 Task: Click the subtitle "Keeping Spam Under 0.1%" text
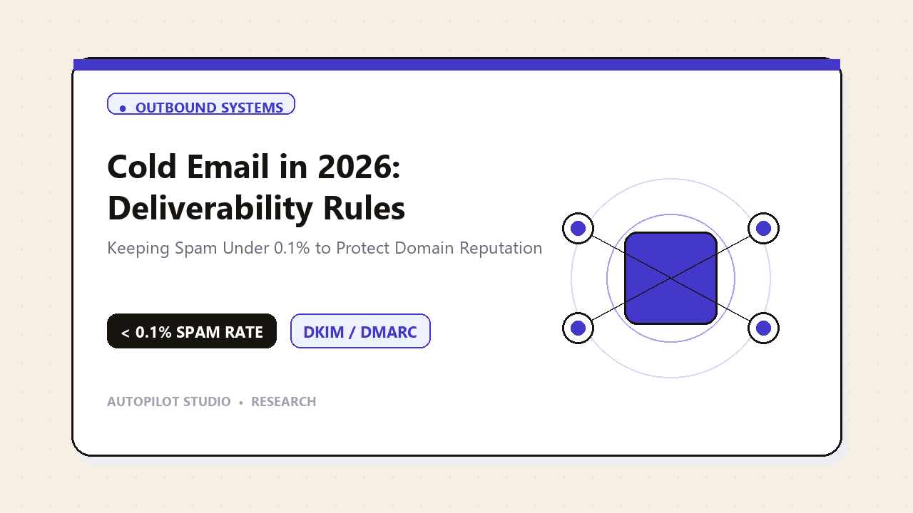click(x=209, y=248)
